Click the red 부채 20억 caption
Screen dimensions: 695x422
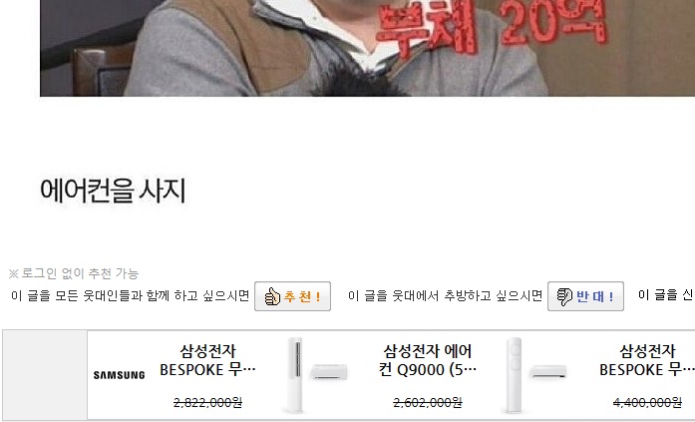(x=492, y=26)
